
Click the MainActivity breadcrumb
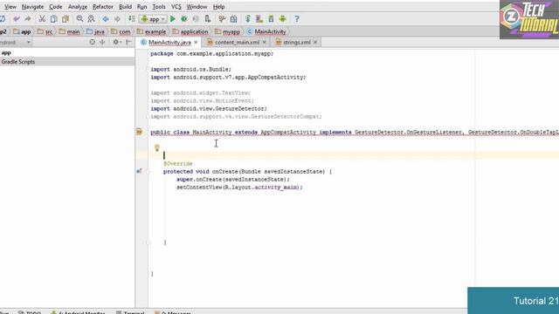click(266, 31)
